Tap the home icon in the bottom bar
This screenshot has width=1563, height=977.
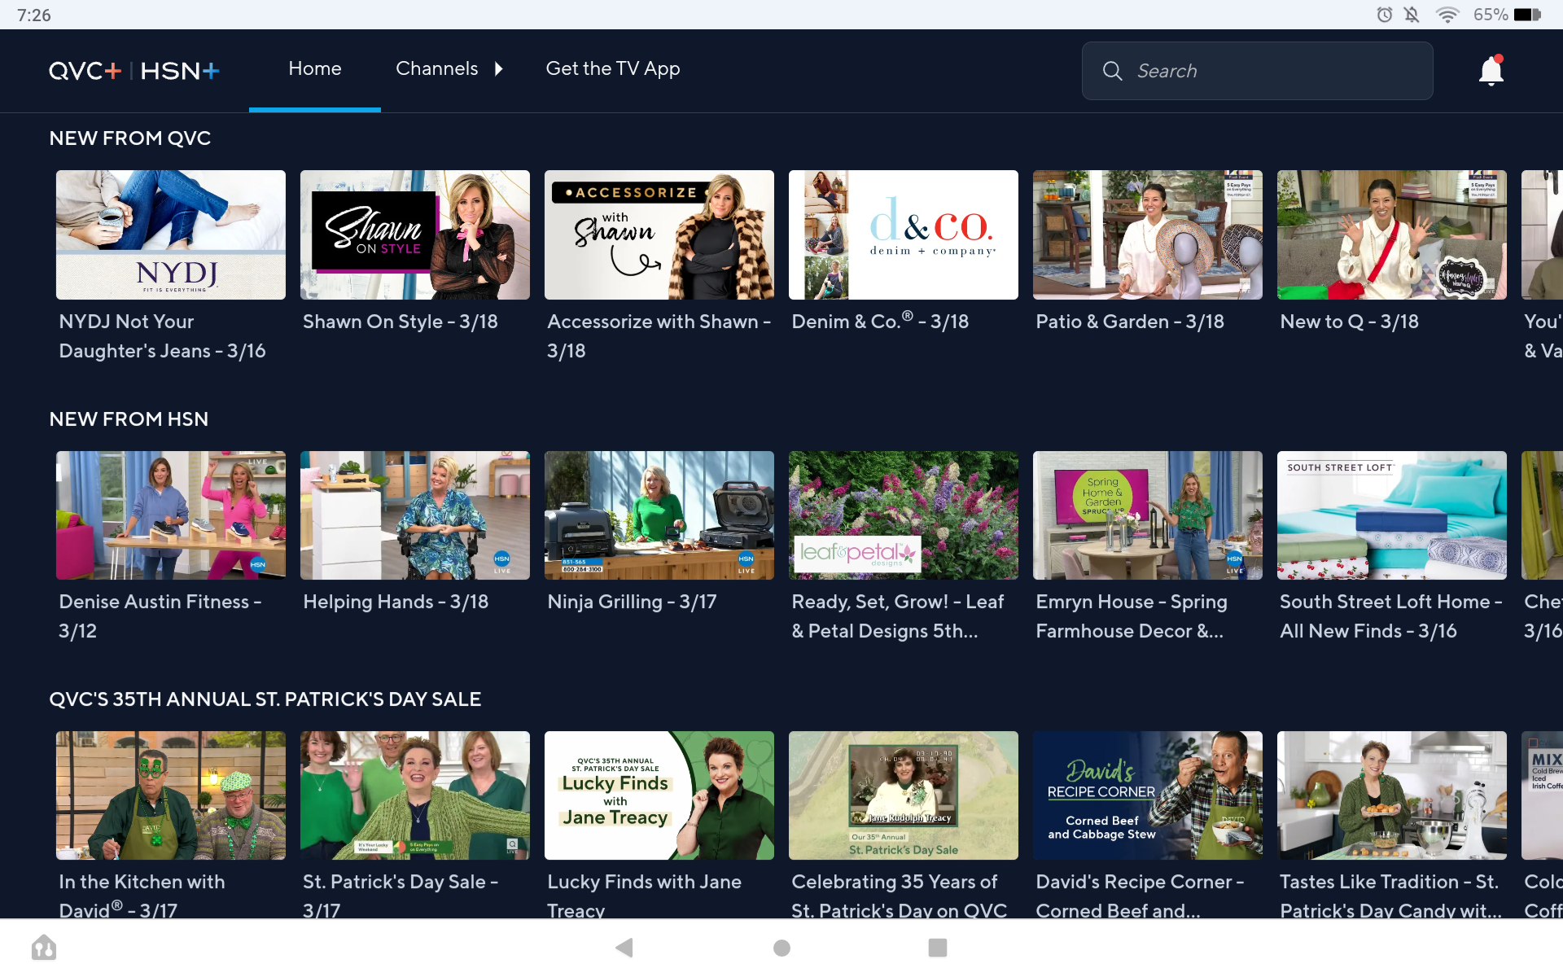45,947
